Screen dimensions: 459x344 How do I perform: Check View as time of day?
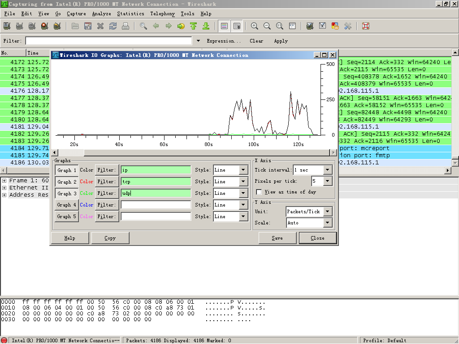tap(259, 192)
